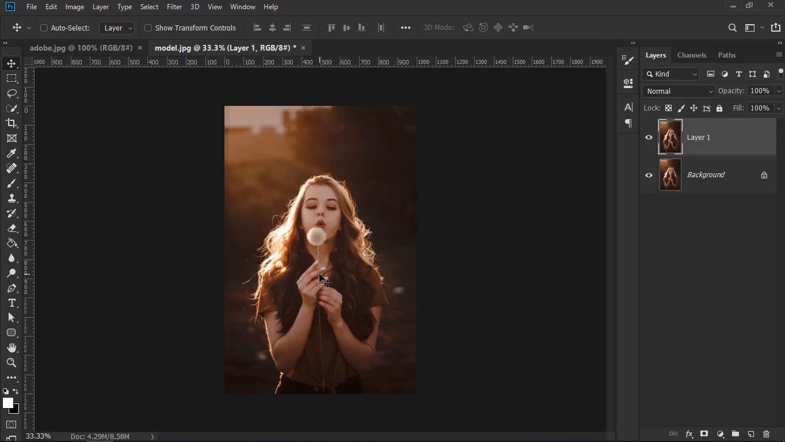Open the Normal blend mode dropdown
This screenshot has width=785, height=442.
pos(678,91)
